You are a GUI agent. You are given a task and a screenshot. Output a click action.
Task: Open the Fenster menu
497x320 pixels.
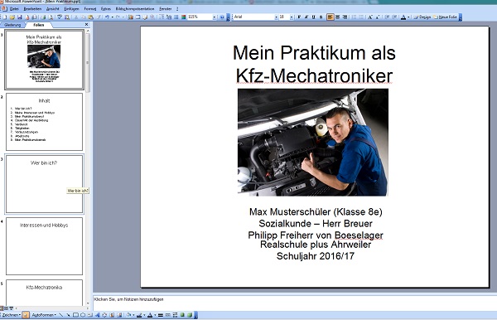pos(166,9)
